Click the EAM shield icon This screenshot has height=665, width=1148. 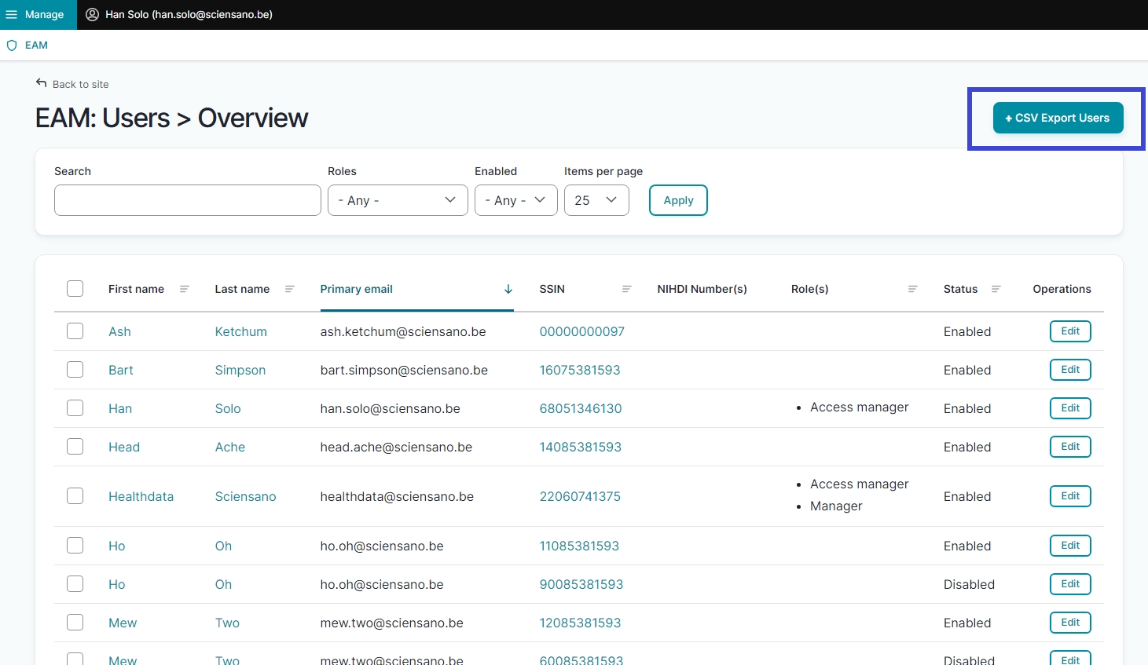click(12, 46)
